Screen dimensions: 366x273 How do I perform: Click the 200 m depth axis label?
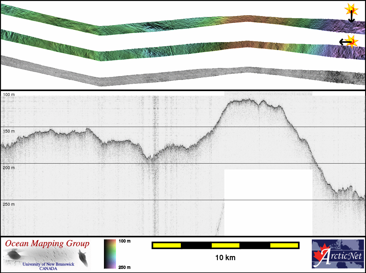[x=9, y=168]
